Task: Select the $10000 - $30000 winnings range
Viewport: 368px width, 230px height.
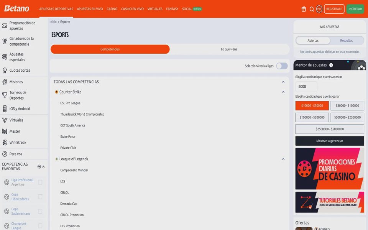Action: coord(312,106)
